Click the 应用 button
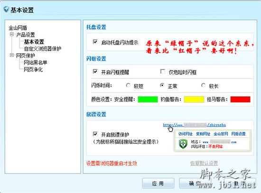Viewport: 261px width, 193px height. (x=158, y=183)
